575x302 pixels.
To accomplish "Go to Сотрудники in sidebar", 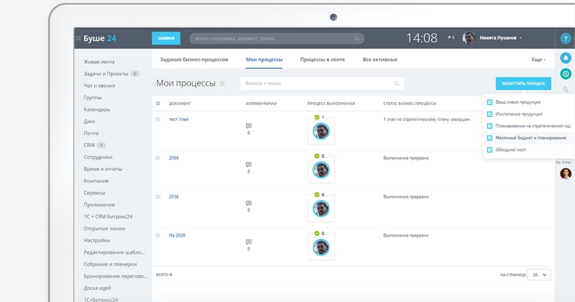I will click(x=98, y=157).
